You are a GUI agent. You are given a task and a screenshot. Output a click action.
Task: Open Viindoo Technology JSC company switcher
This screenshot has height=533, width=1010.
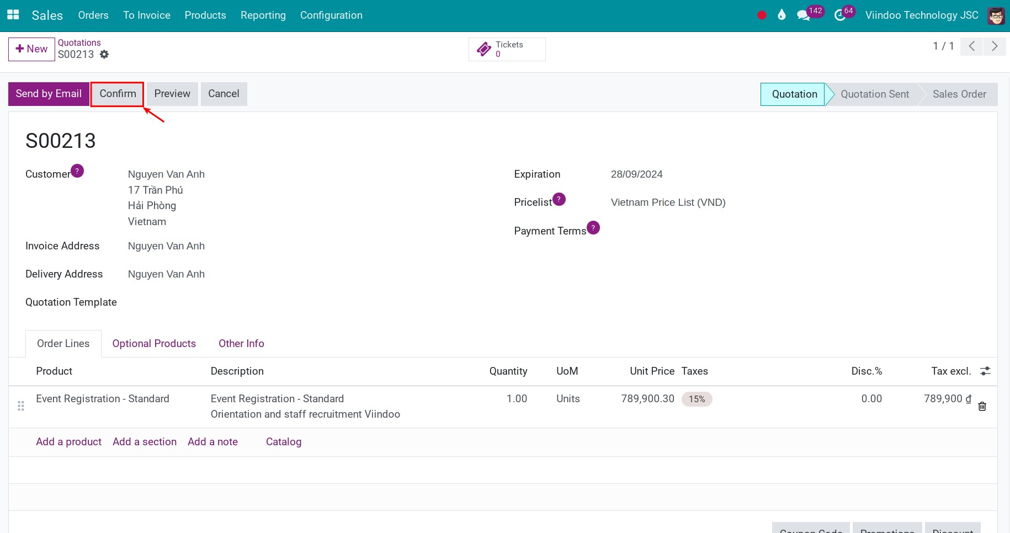click(x=922, y=15)
